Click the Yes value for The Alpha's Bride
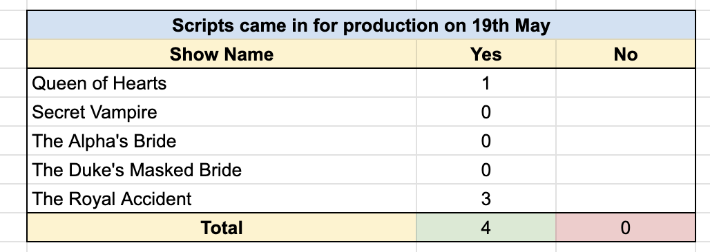The image size is (710, 252). click(486, 141)
